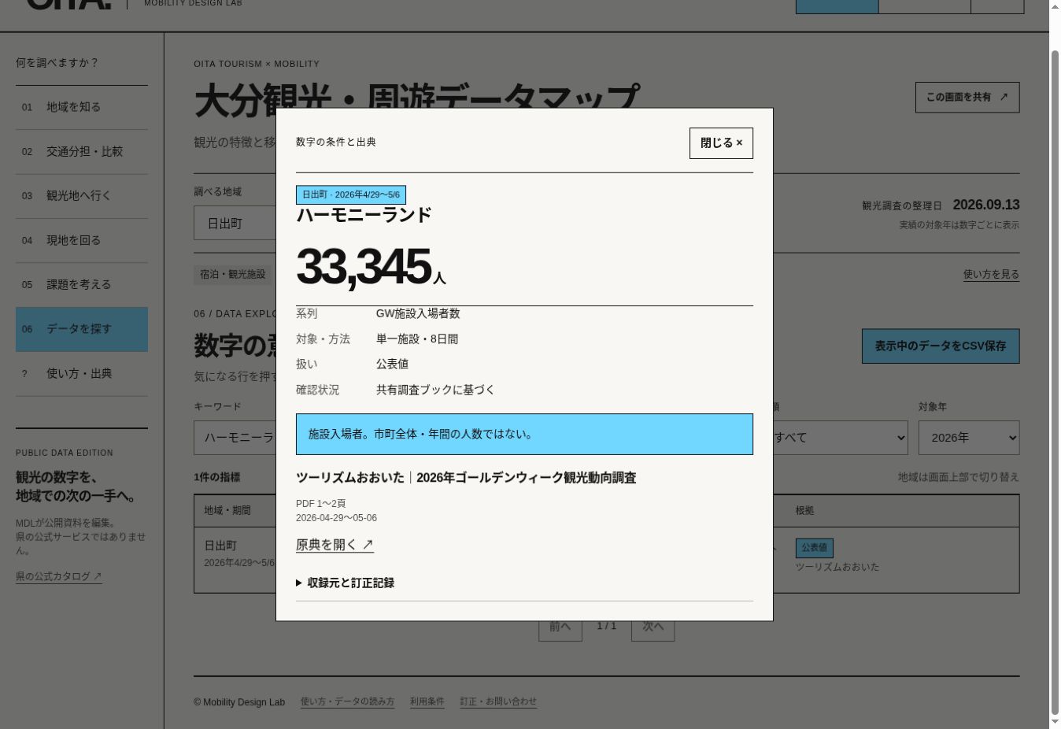Click 共有調査ブックに基づく value in dialog
1061x729 pixels.
[435, 390]
